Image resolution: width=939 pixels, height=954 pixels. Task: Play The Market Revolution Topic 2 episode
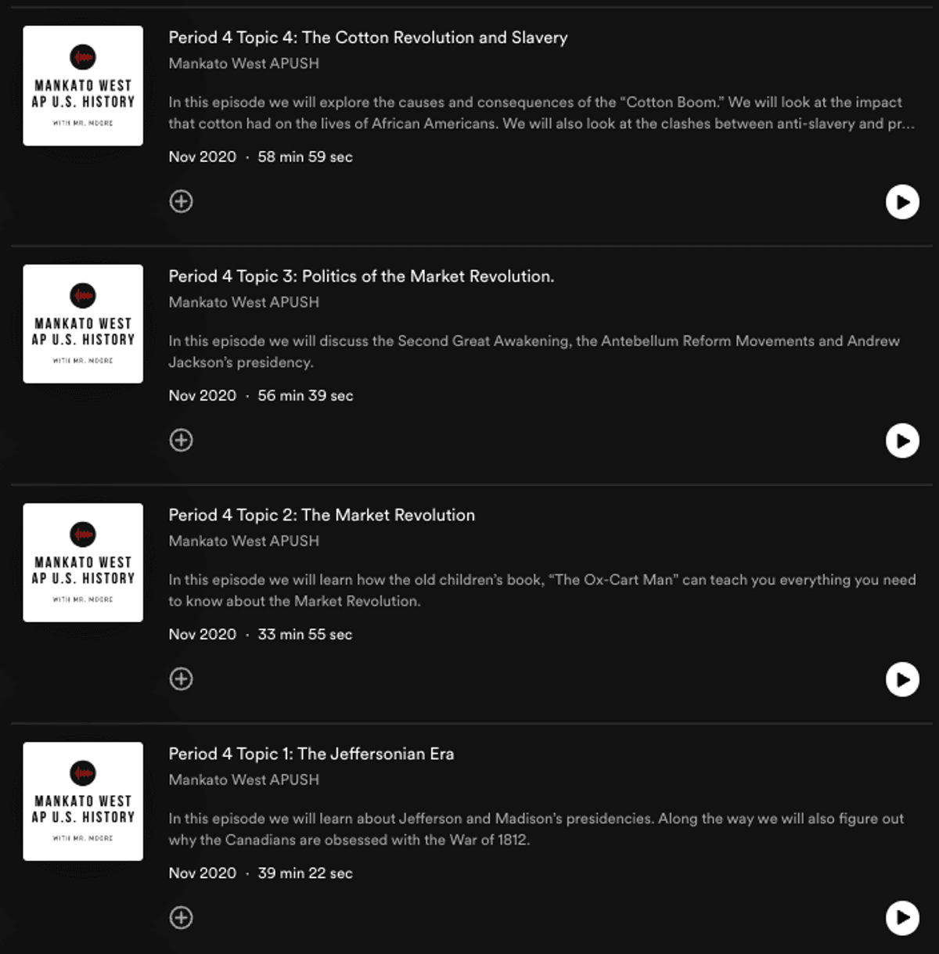coord(902,679)
